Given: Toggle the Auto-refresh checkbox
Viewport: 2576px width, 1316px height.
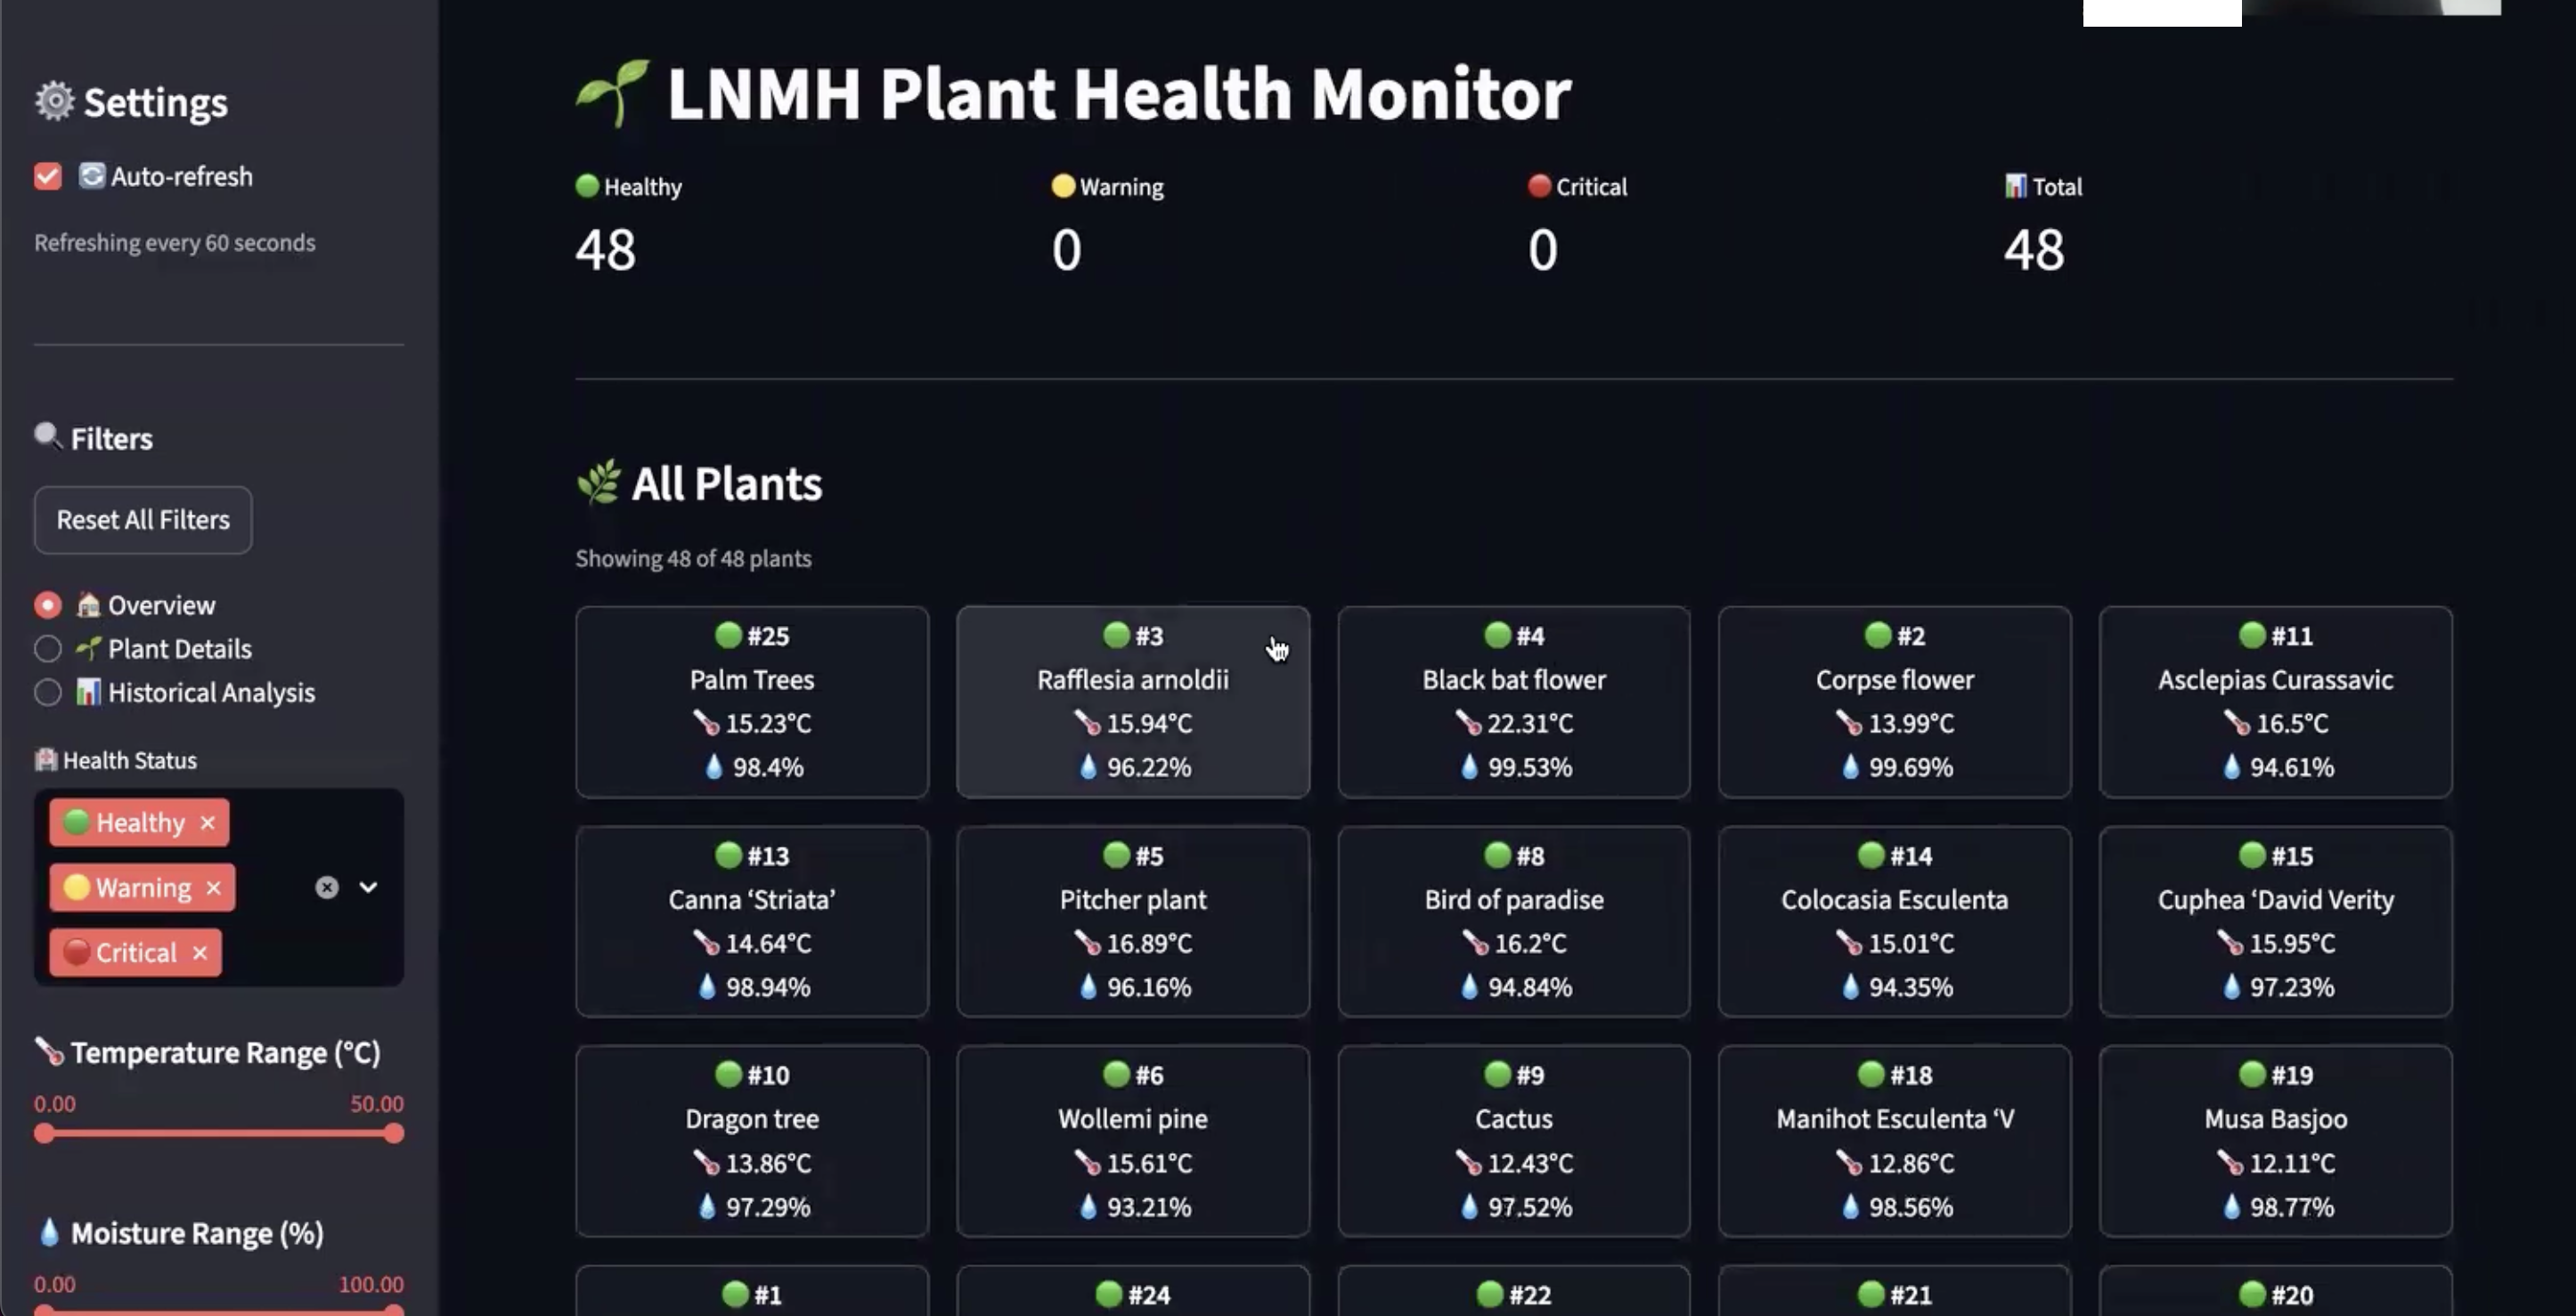Looking at the screenshot, I should [48, 177].
